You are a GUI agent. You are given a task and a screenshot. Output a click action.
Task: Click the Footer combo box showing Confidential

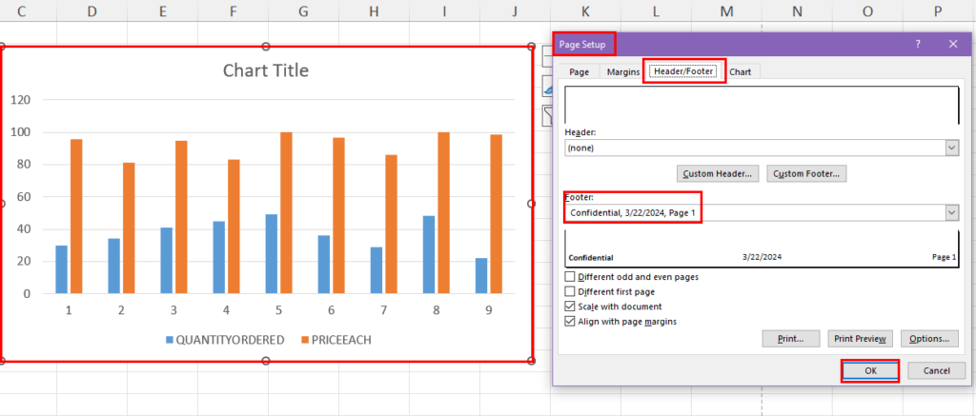coord(762,212)
